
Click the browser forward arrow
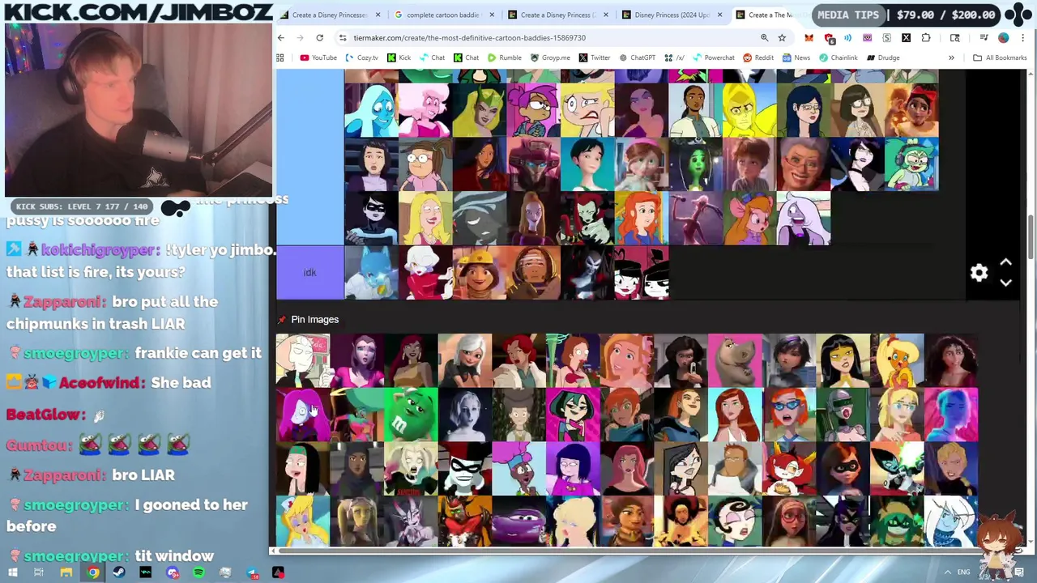click(300, 37)
